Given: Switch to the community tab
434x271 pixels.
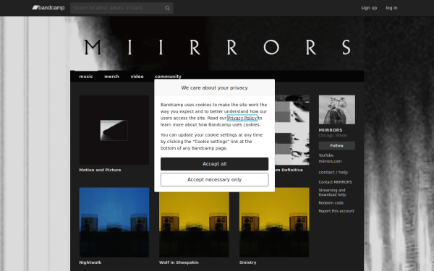Looking at the screenshot, I should [x=168, y=77].
